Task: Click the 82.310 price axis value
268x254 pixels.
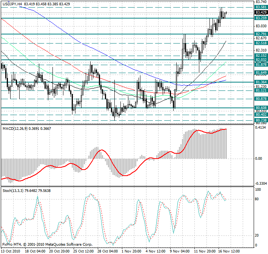Action: 261,50
